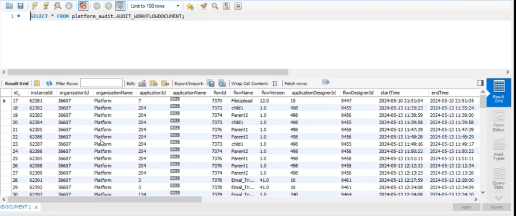This screenshot has height=216, width=516.
Task: Sort by the id_ column header
Action: point(19,93)
